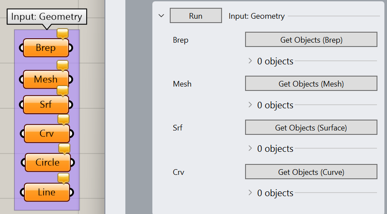Collapse the Input: Geometry section chevron
This screenshot has width=387, height=214.
[x=161, y=16]
